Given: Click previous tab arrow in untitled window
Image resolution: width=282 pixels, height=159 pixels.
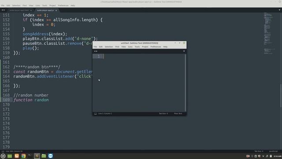Looking at the screenshot, I should tap(95, 51).
